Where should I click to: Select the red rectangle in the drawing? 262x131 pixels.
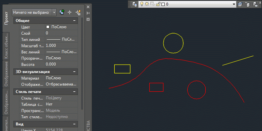(156, 83)
